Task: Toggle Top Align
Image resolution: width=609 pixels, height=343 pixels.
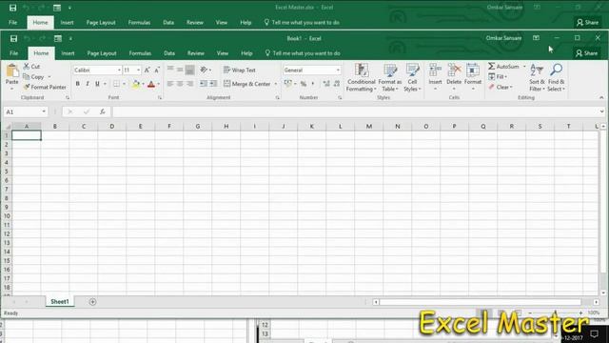Action: click(170, 70)
